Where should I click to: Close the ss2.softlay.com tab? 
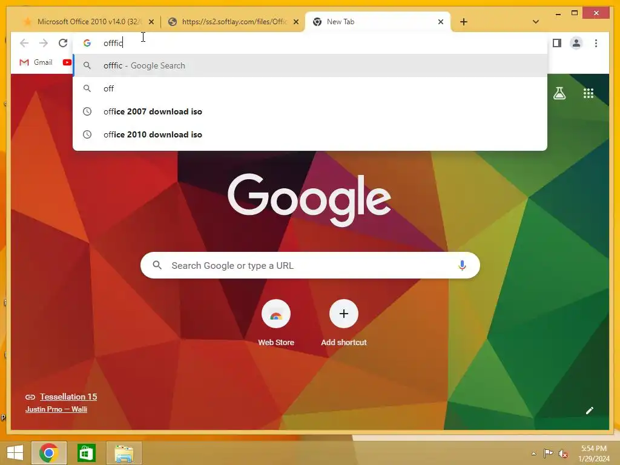[295, 22]
